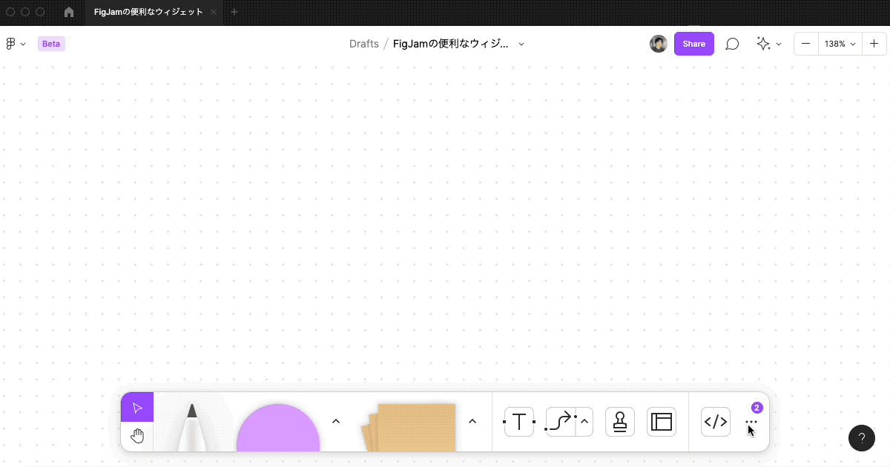Open more tools with notification badge 2
Image resolution: width=890 pixels, height=467 pixels.
(751, 421)
